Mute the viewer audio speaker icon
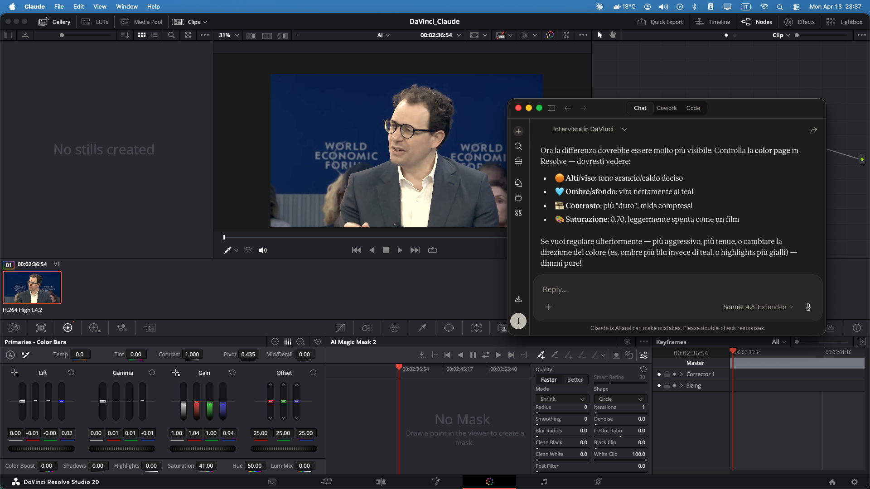Screen dimensions: 870x489 pos(263,250)
